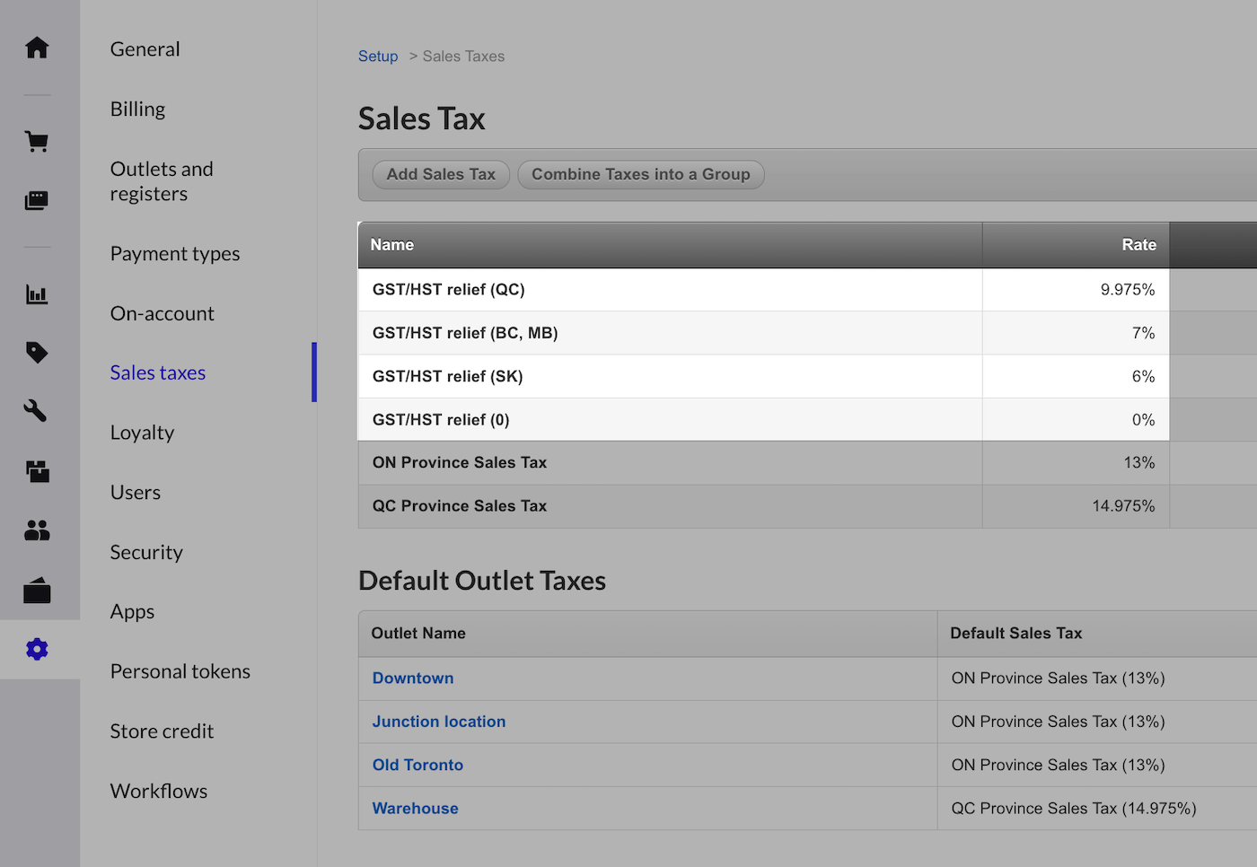This screenshot has height=867, width=1257.
Task: Open the Customers people icon
Action: click(37, 530)
